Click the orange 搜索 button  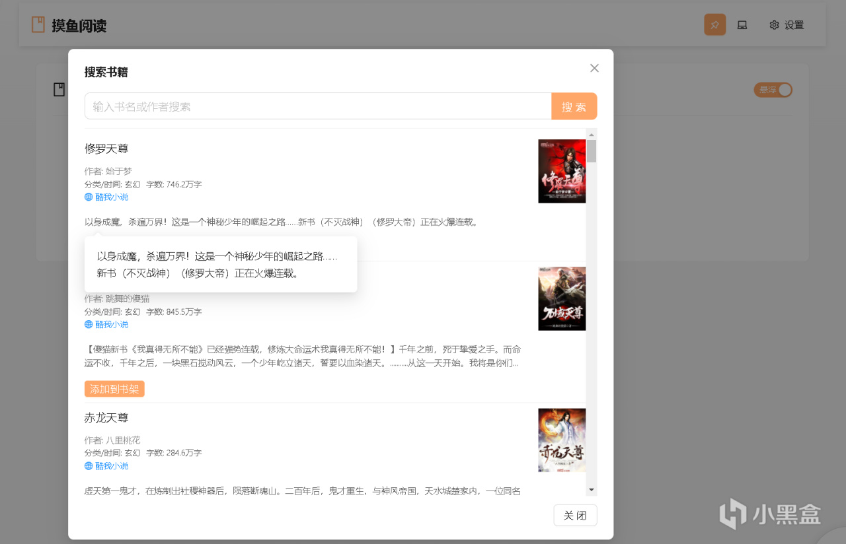pos(574,106)
